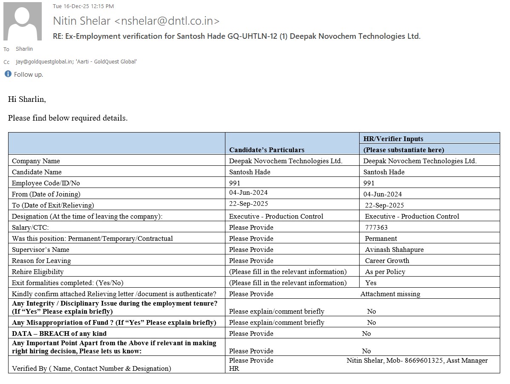Click the Employee Code/ID/No row label
This screenshot has width=510, height=384.
(46, 183)
